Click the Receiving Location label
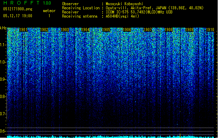The width and height of the screenshot is (218, 138). tap(81, 8)
